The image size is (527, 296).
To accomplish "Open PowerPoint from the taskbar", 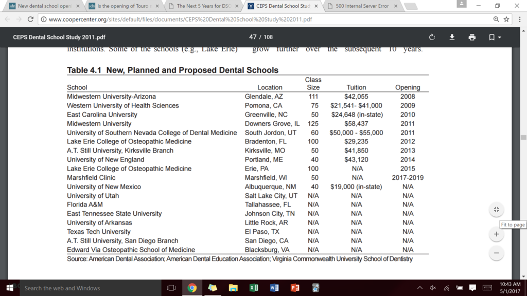I will click(295, 288).
